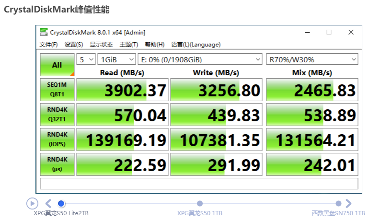
Task: Open the 语言(L)(Language) menu
Action: tap(196, 45)
